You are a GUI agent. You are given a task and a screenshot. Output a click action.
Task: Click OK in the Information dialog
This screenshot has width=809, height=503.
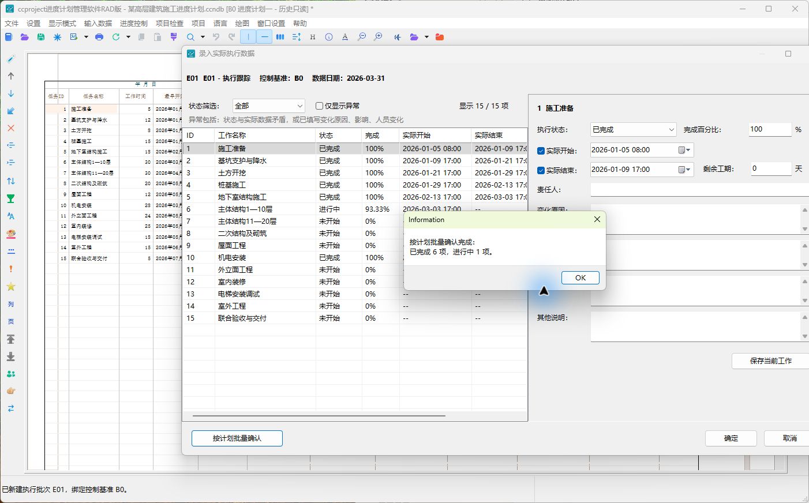click(x=580, y=278)
